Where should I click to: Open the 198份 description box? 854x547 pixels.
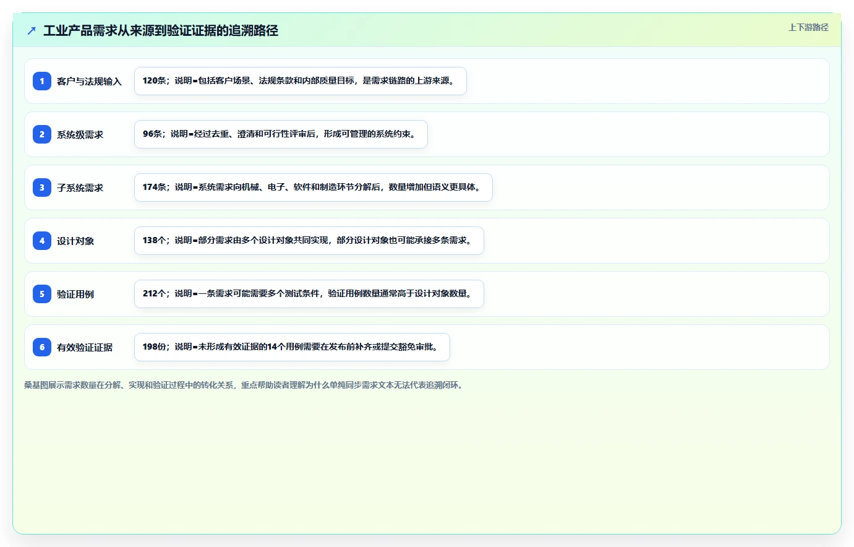point(292,347)
